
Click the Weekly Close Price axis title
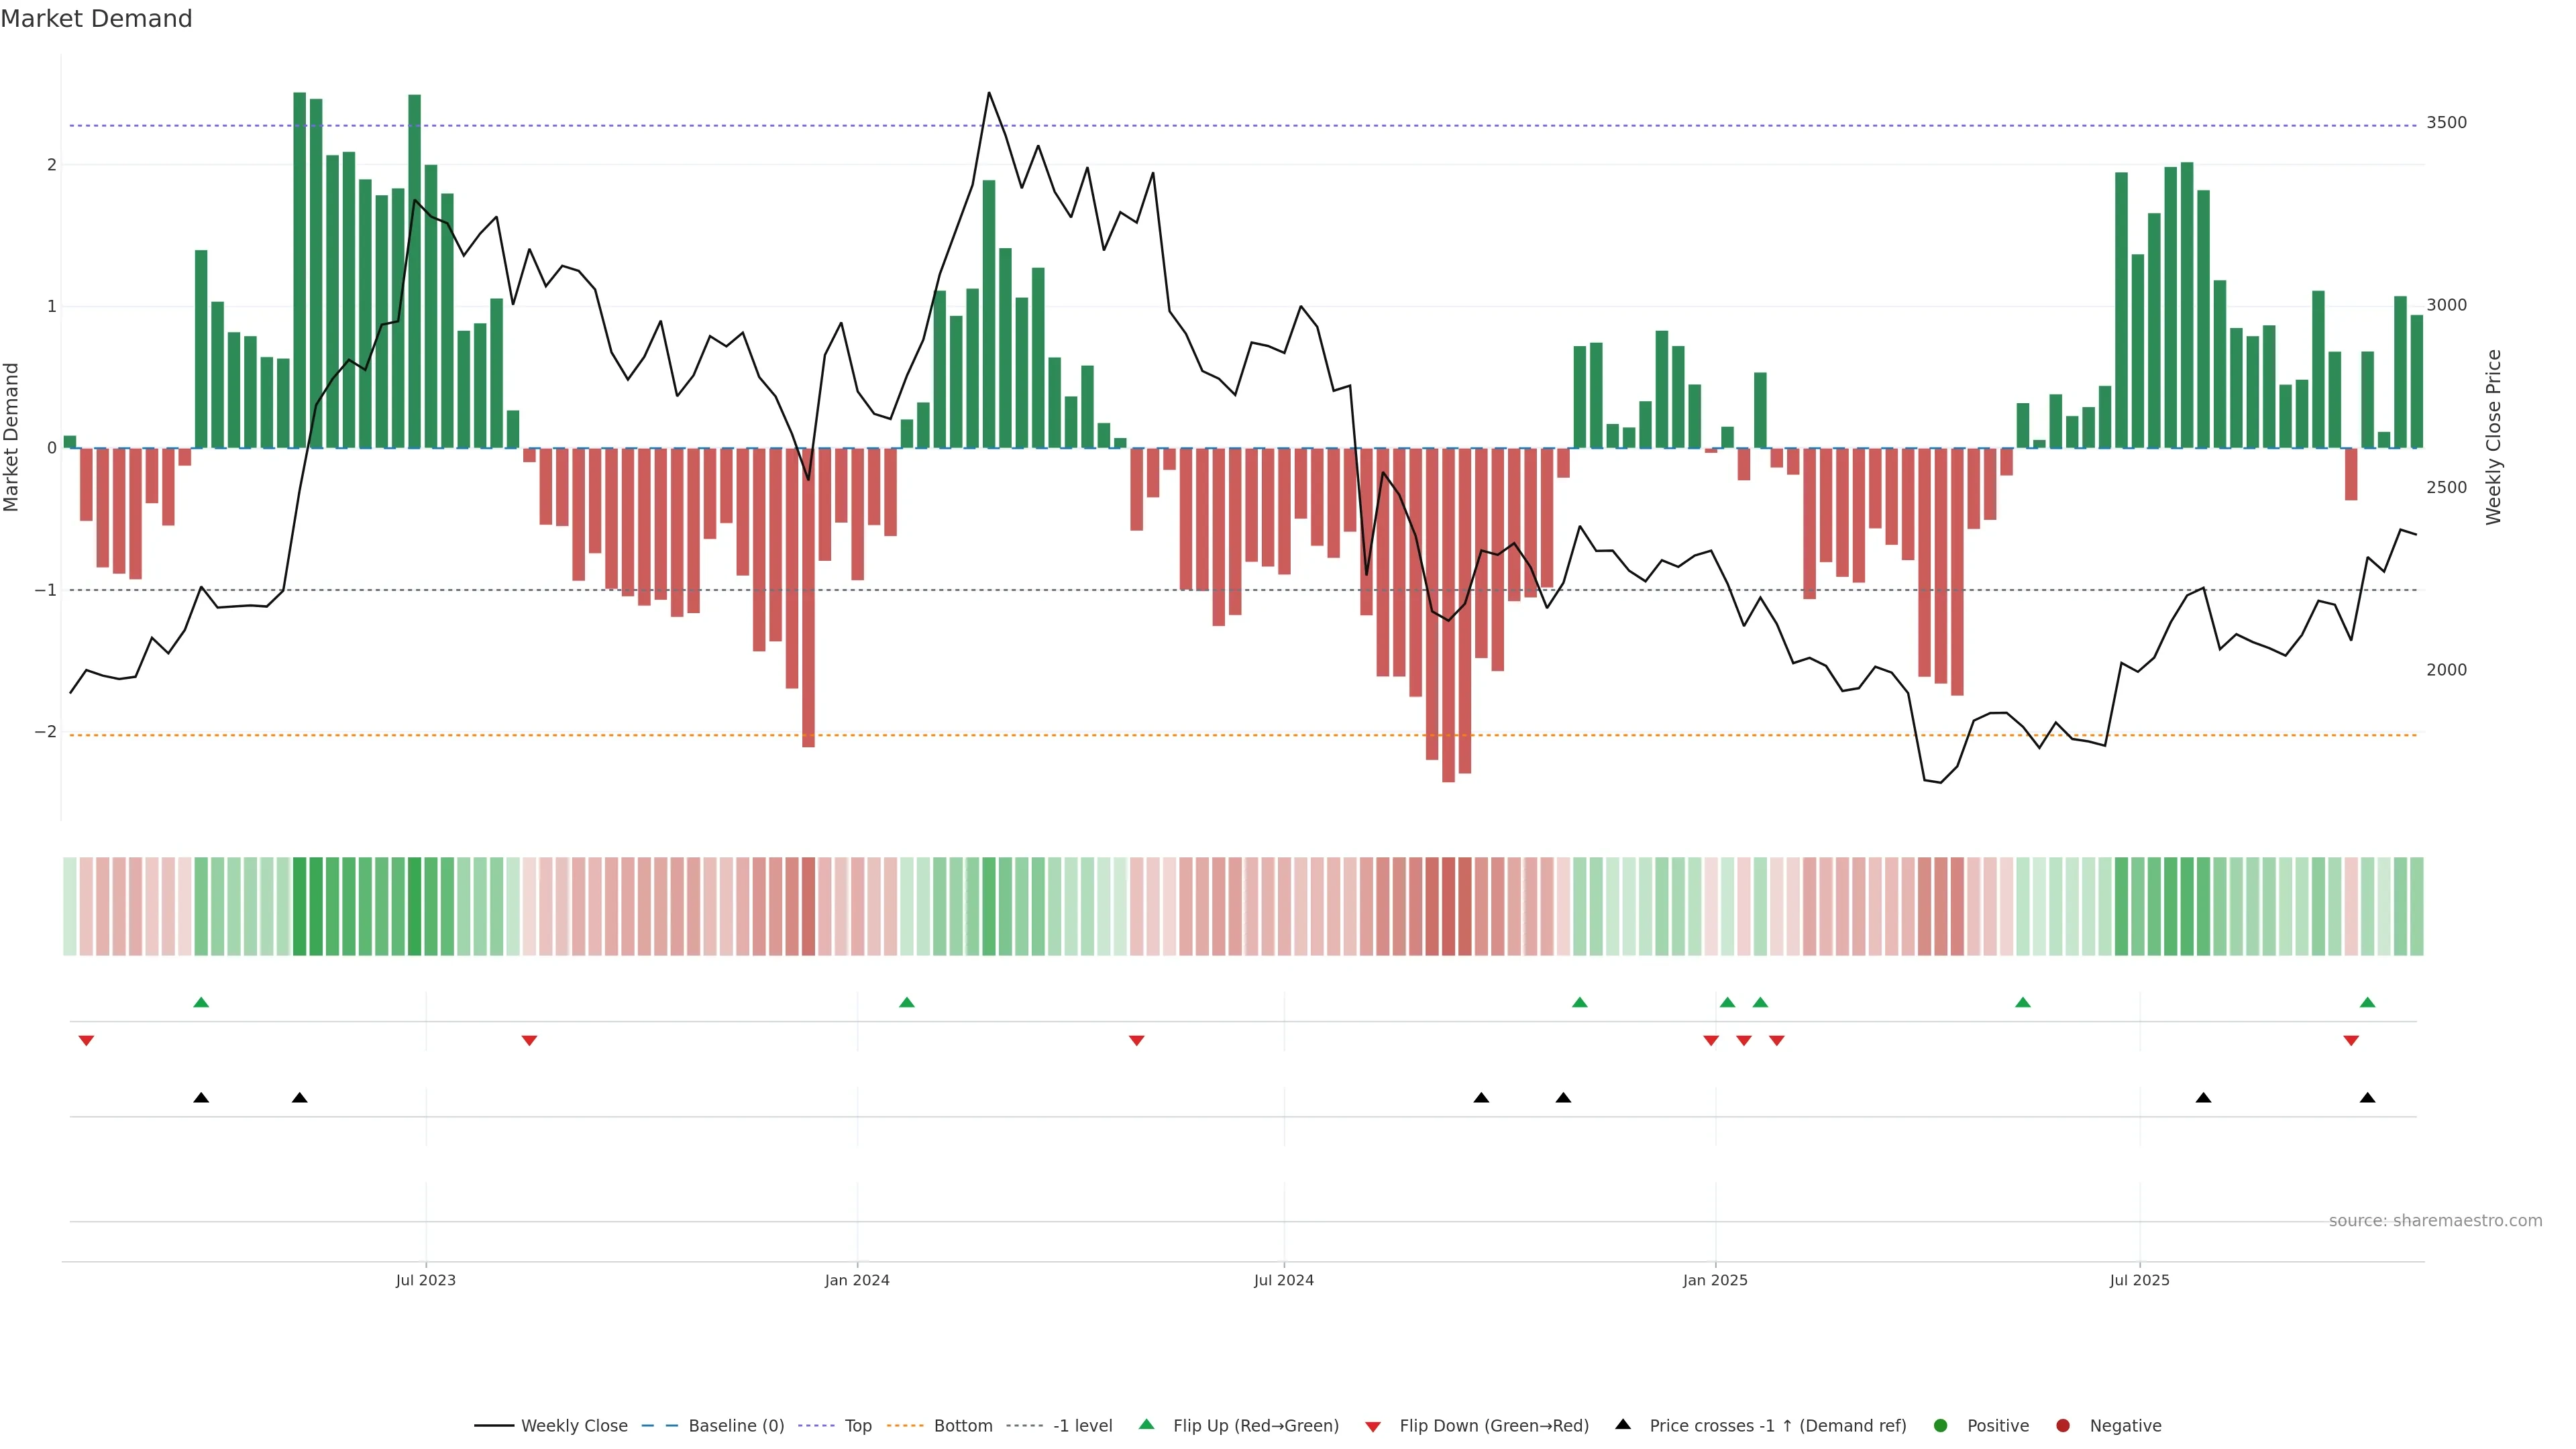[x=2494, y=437]
